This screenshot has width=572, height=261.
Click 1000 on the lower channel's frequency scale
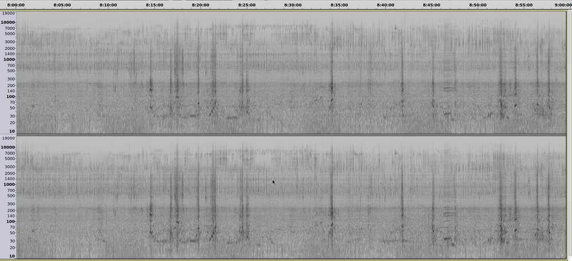10,184
